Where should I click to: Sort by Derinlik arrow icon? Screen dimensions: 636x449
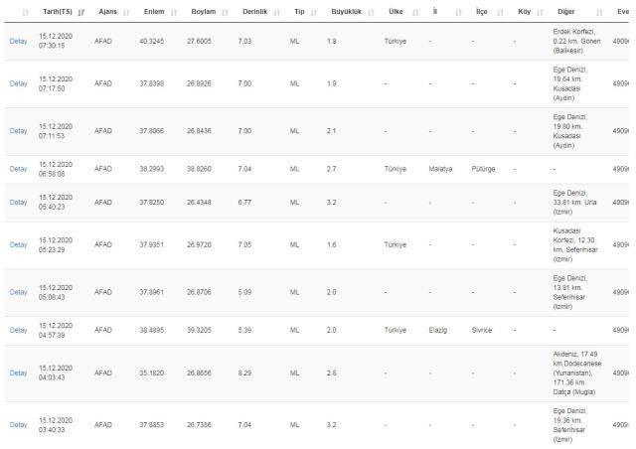[276, 12]
